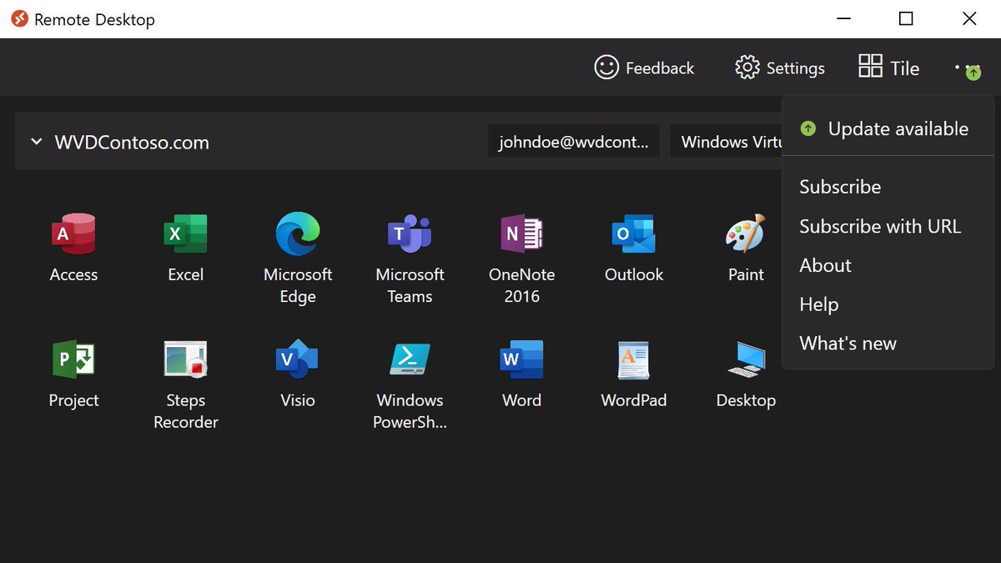Open the Paint app icon
This screenshot has height=563, width=1001.
point(746,234)
